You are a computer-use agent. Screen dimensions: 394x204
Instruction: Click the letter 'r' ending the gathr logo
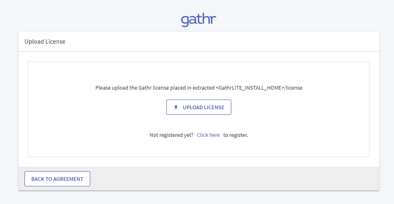213,20
